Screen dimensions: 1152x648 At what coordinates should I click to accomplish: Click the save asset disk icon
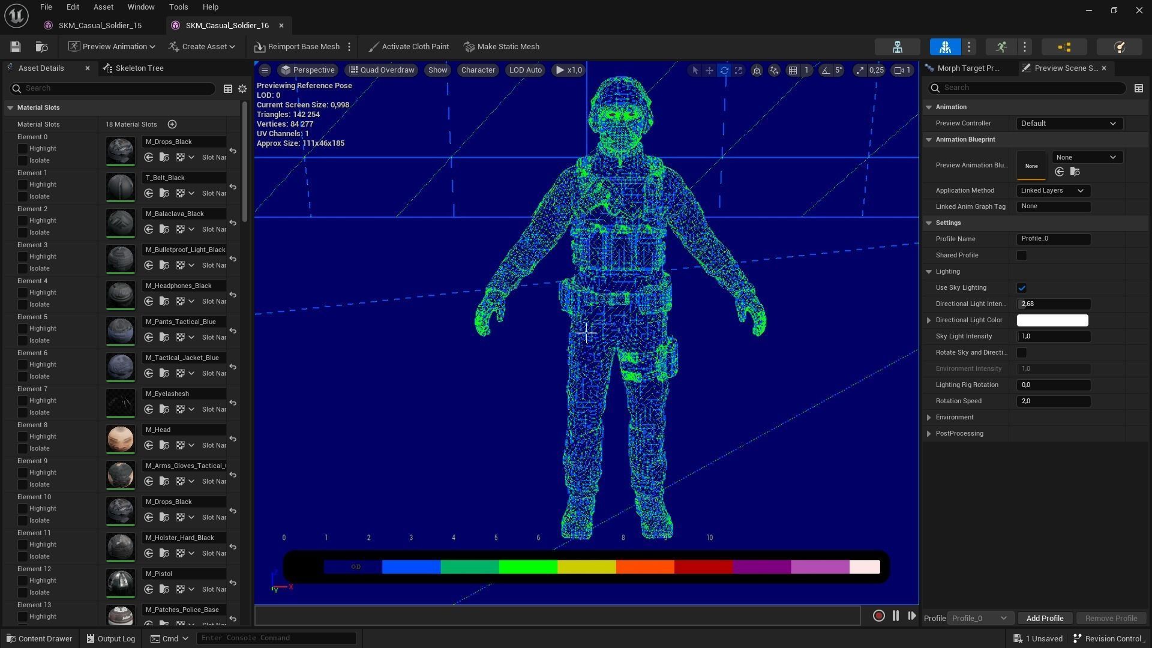click(x=16, y=47)
